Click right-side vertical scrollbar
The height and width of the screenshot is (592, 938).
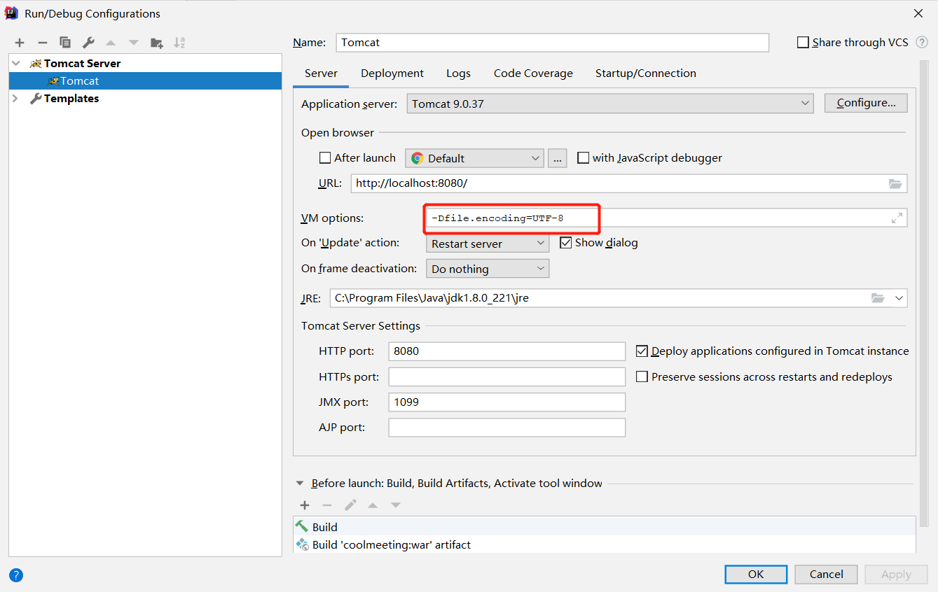[924, 294]
